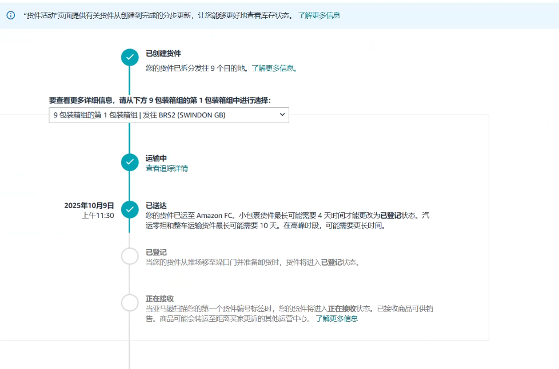Click the info icon in the top banner
The image size is (559, 369).
click(x=10, y=15)
